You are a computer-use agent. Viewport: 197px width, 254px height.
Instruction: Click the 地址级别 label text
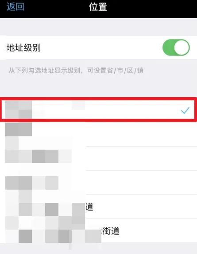pos(23,48)
